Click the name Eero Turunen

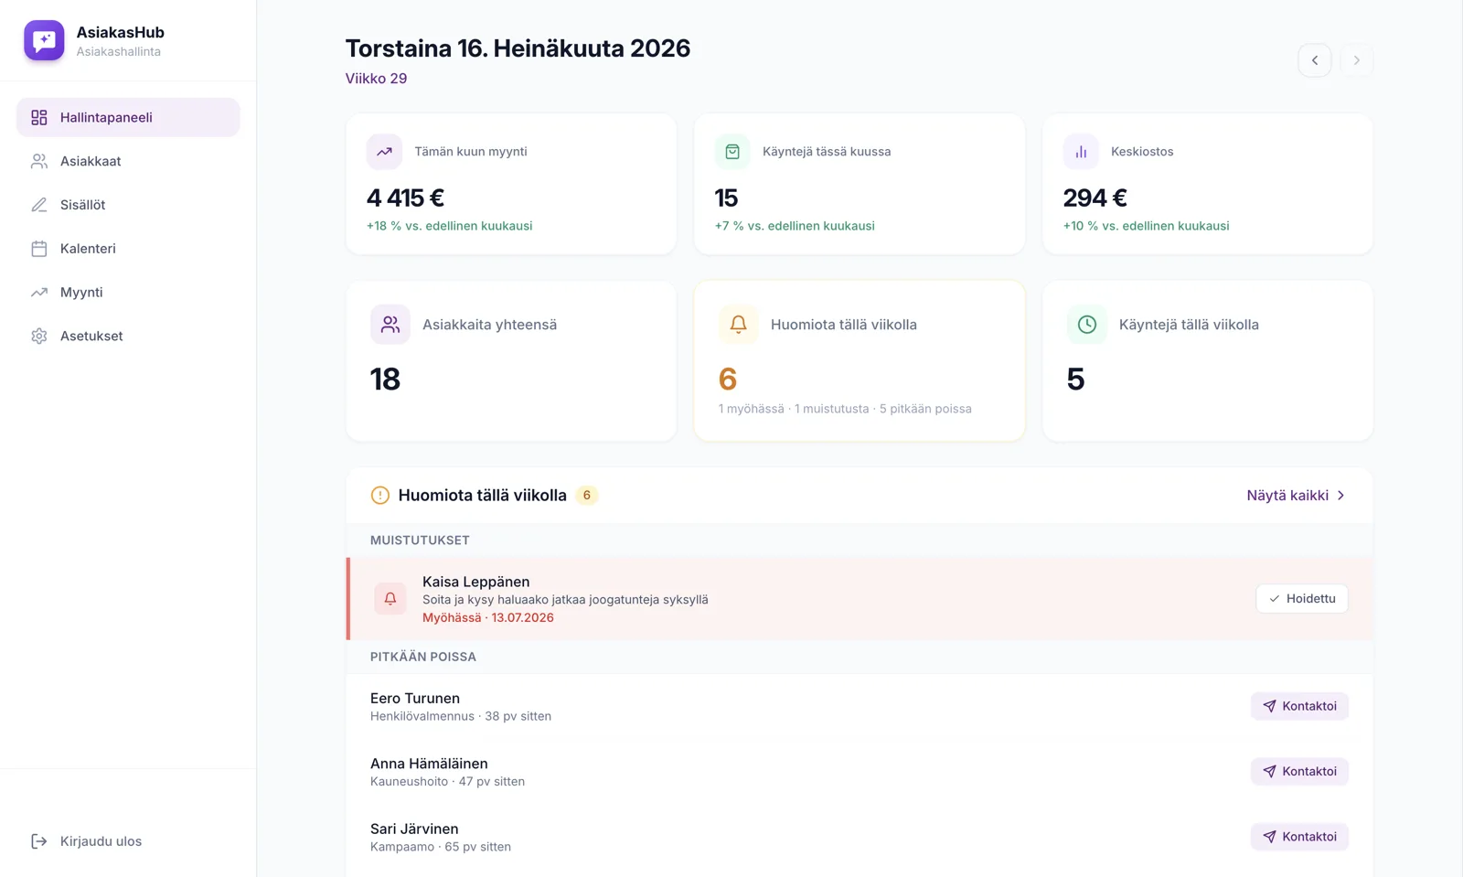(x=415, y=699)
